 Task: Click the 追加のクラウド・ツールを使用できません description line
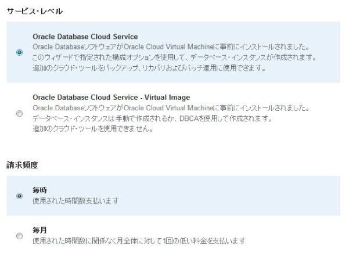coord(93,129)
